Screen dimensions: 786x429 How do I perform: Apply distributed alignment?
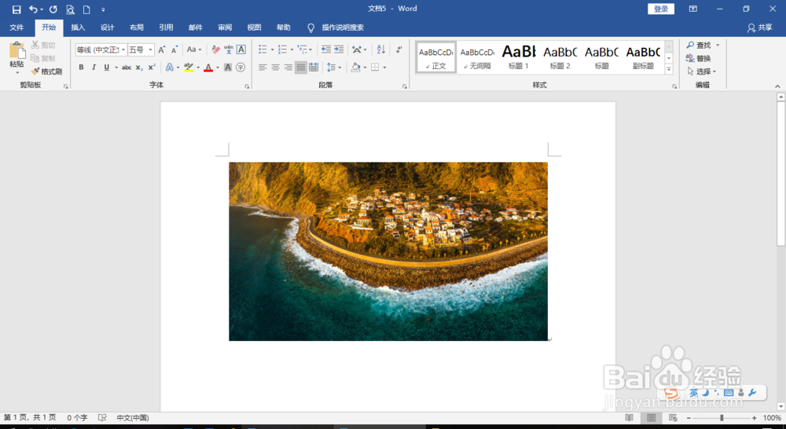click(314, 67)
